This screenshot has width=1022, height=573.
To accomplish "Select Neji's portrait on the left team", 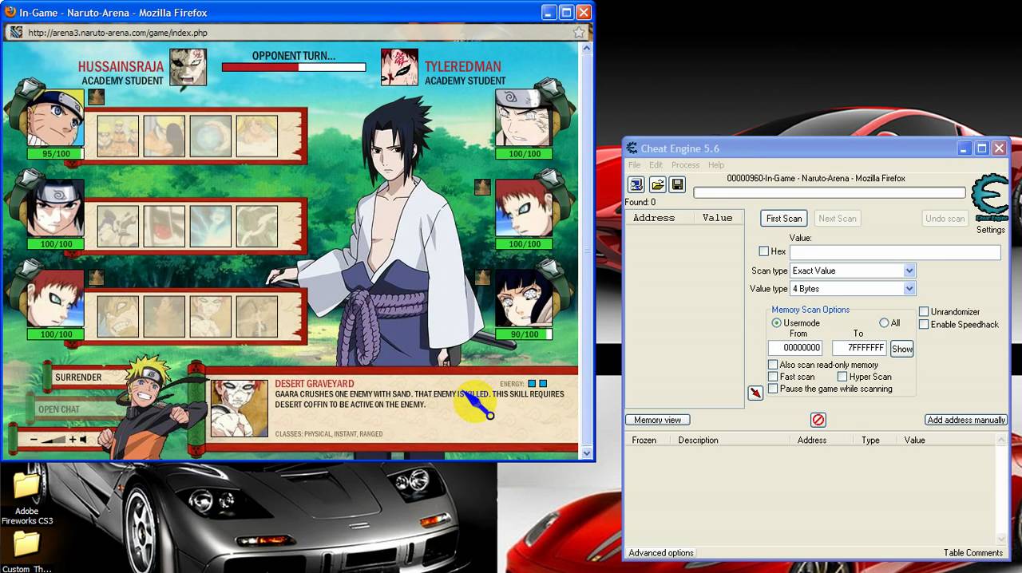I will tap(55, 207).
